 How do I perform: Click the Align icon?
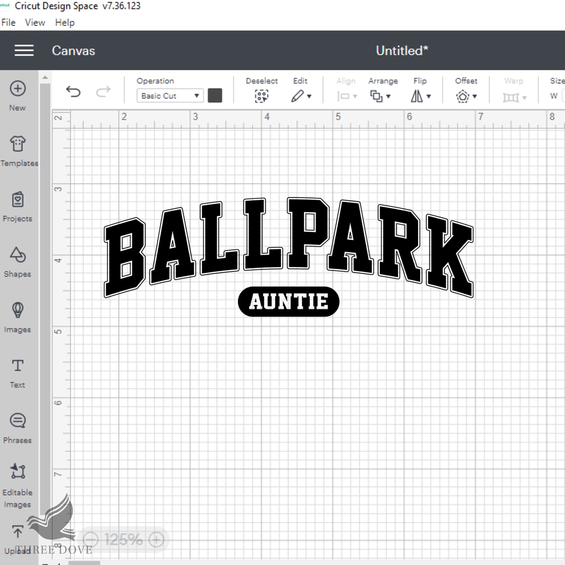343,96
